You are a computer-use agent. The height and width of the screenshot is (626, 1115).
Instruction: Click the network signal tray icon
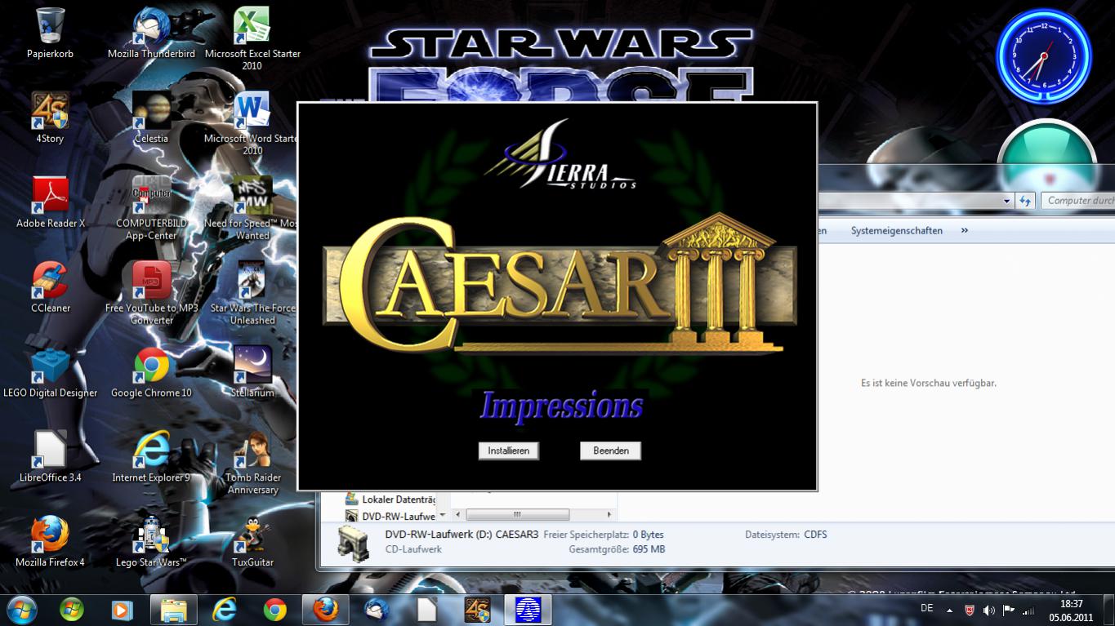coord(1028,610)
